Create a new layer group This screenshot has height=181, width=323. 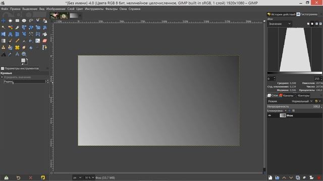click(x=277, y=177)
